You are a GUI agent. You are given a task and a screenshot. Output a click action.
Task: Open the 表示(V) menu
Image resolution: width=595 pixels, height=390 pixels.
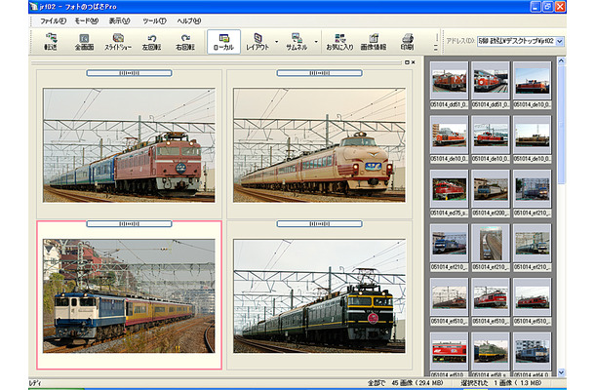[120, 20]
